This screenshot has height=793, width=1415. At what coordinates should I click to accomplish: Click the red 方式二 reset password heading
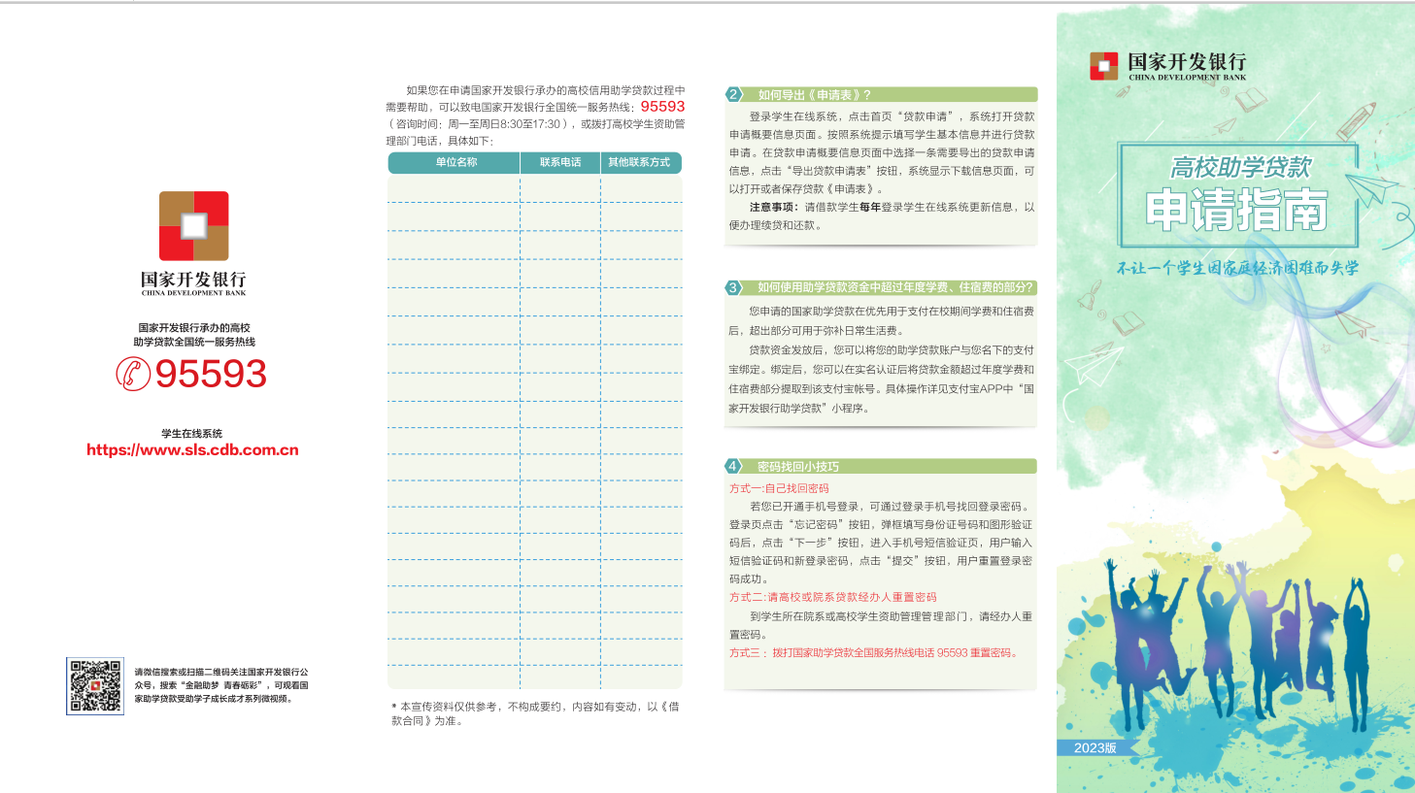(x=832, y=597)
